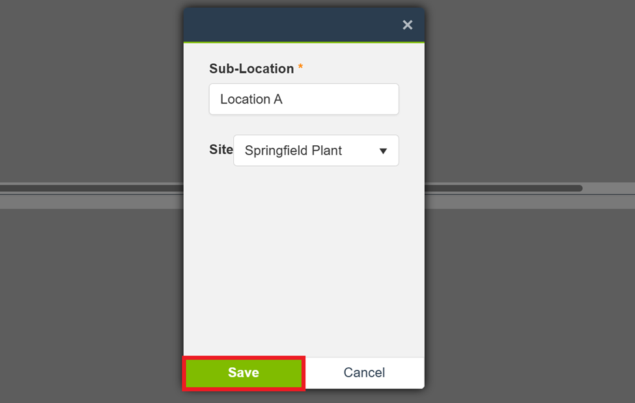Click the Sub-Location field label
Viewport: 635px width, 403px height.
(x=251, y=68)
